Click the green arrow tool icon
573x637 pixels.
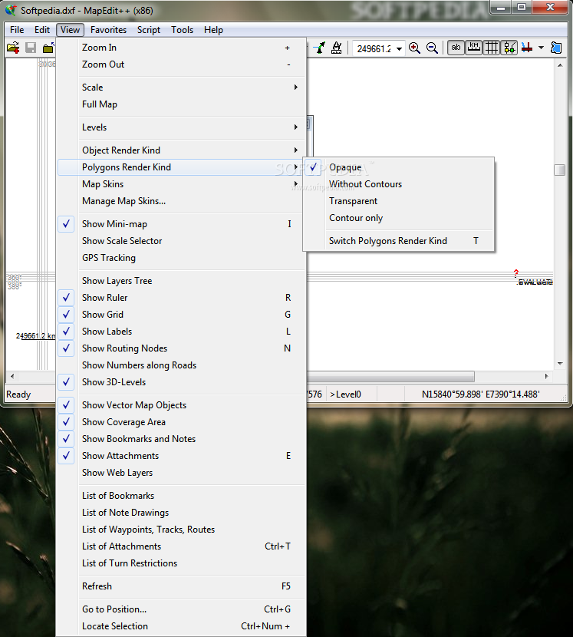click(320, 48)
